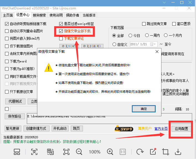The width and height of the screenshot is (196, 159).
Task: Click the calendar icon in the date field
Action: 151,44
